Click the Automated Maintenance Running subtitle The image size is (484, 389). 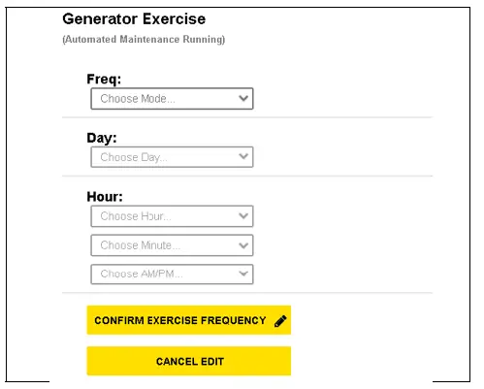[144, 40]
